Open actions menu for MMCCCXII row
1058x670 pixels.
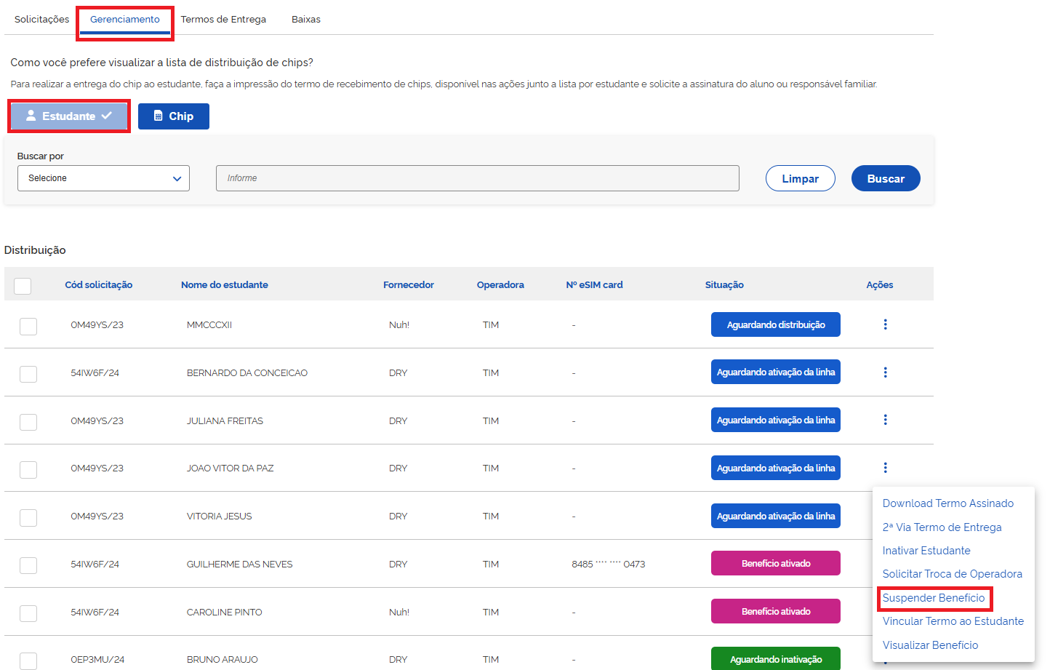click(x=885, y=324)
